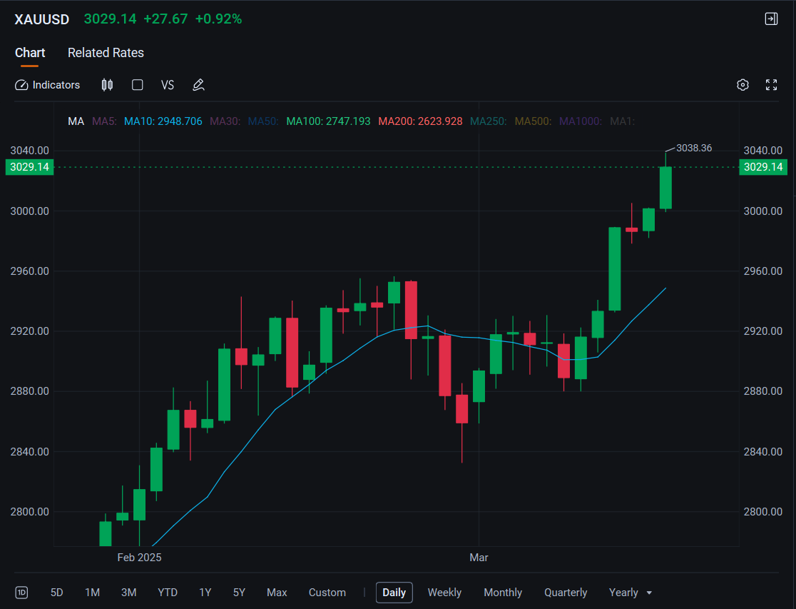Switch to the Chart tab
This screenshot has width=796, height=609.
point(30,53)
